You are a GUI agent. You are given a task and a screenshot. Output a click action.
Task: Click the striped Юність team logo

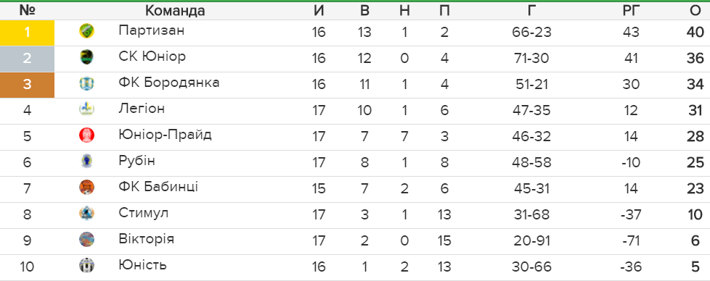(x=86, y=266)
